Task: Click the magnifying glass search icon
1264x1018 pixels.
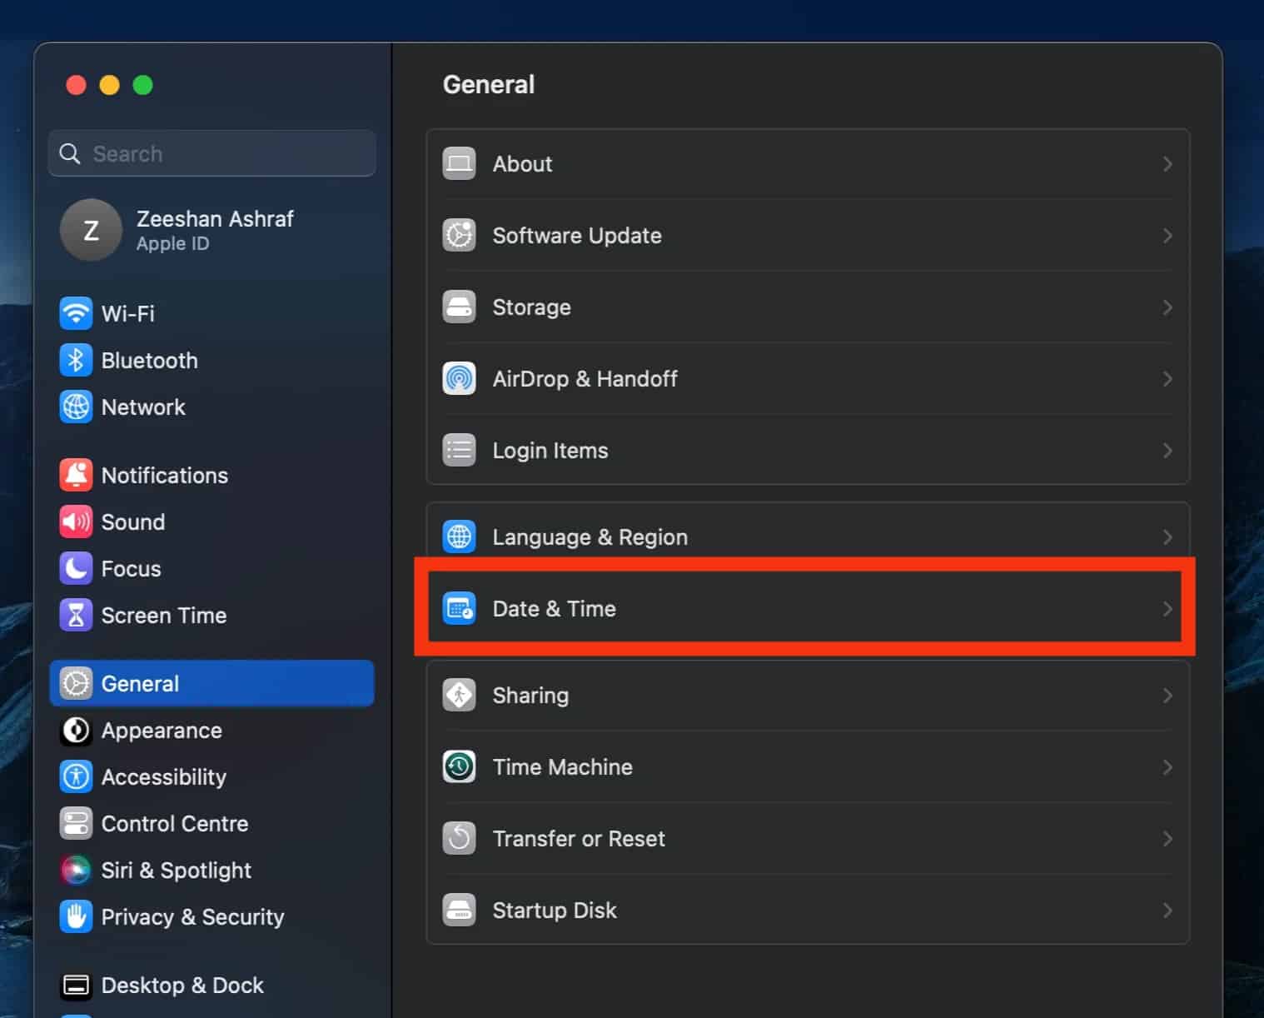Action: 70,153
